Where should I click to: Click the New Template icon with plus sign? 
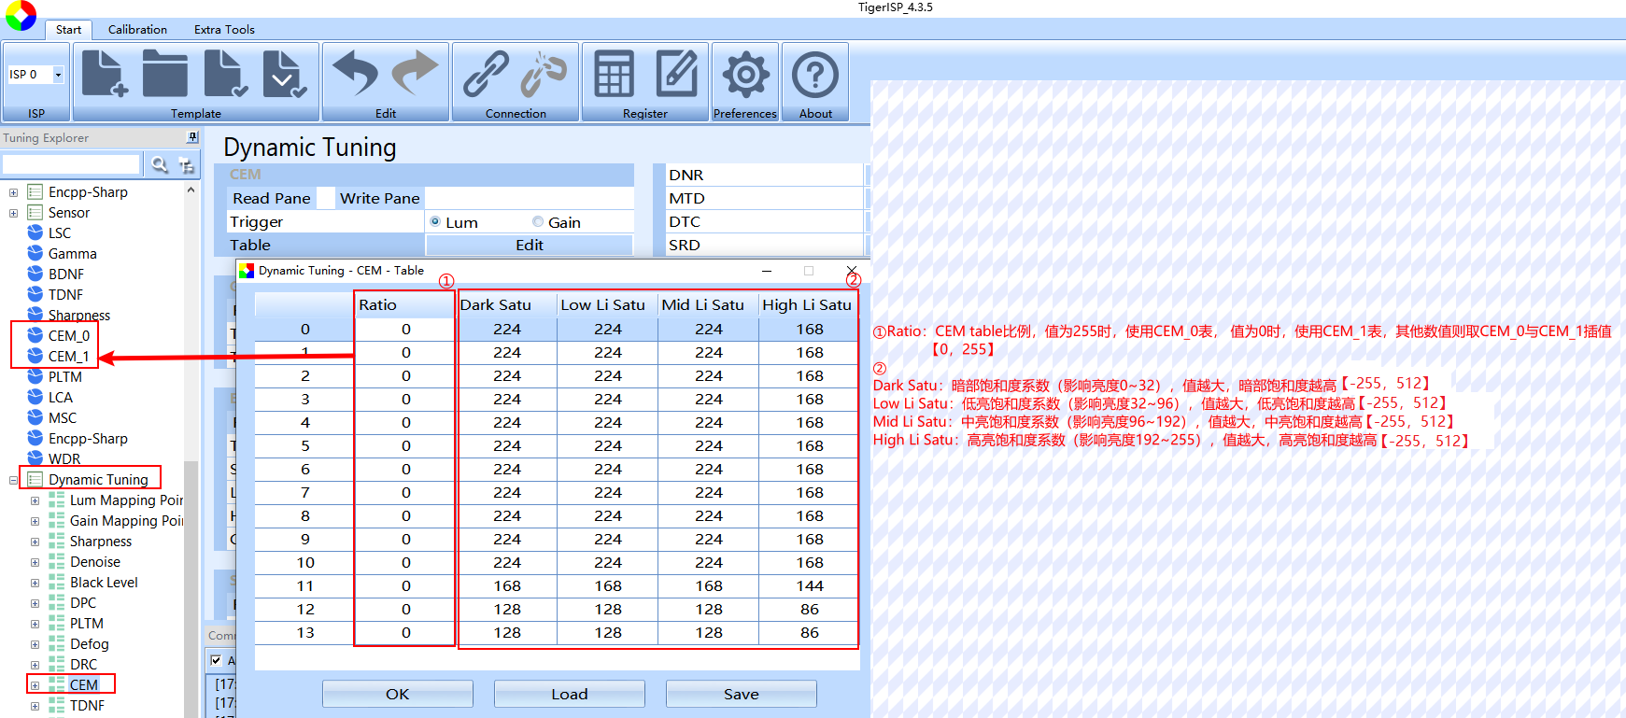coord(105,74)
